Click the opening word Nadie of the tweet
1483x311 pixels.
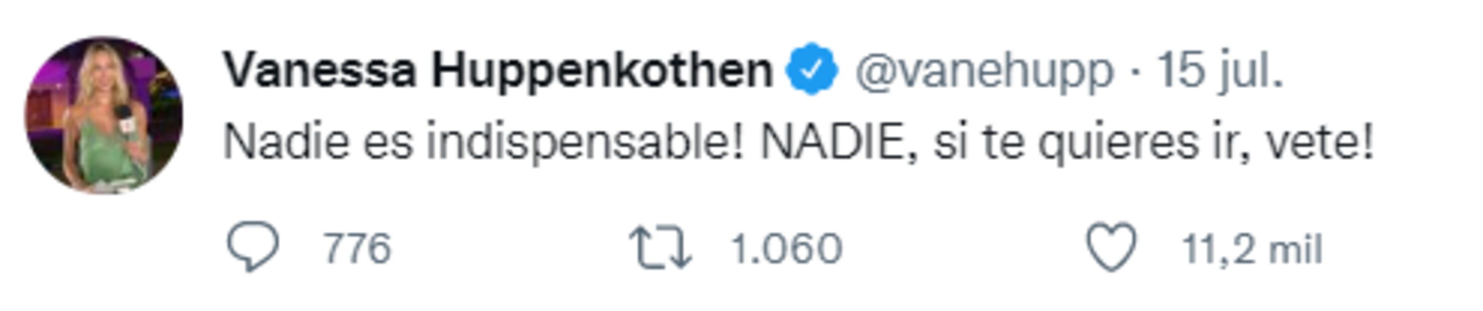coord(285,142)
